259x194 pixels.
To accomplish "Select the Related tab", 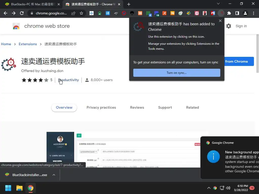I will 192,107.
